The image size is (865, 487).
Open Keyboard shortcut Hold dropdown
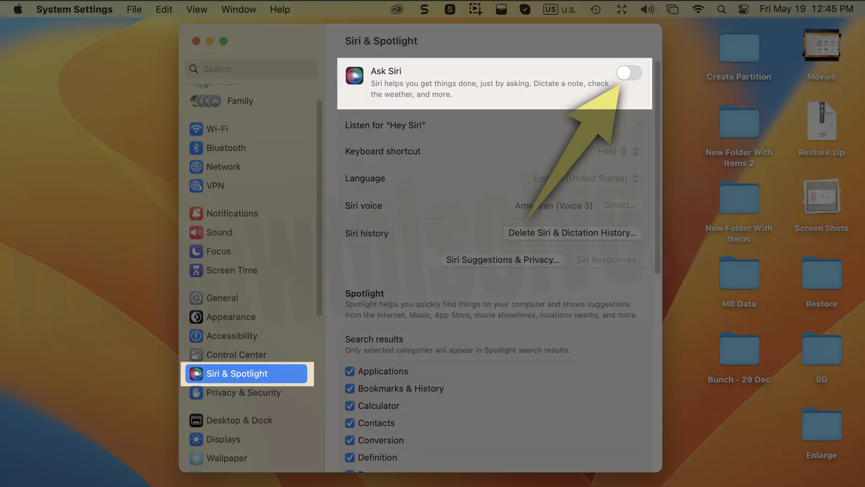618,151
